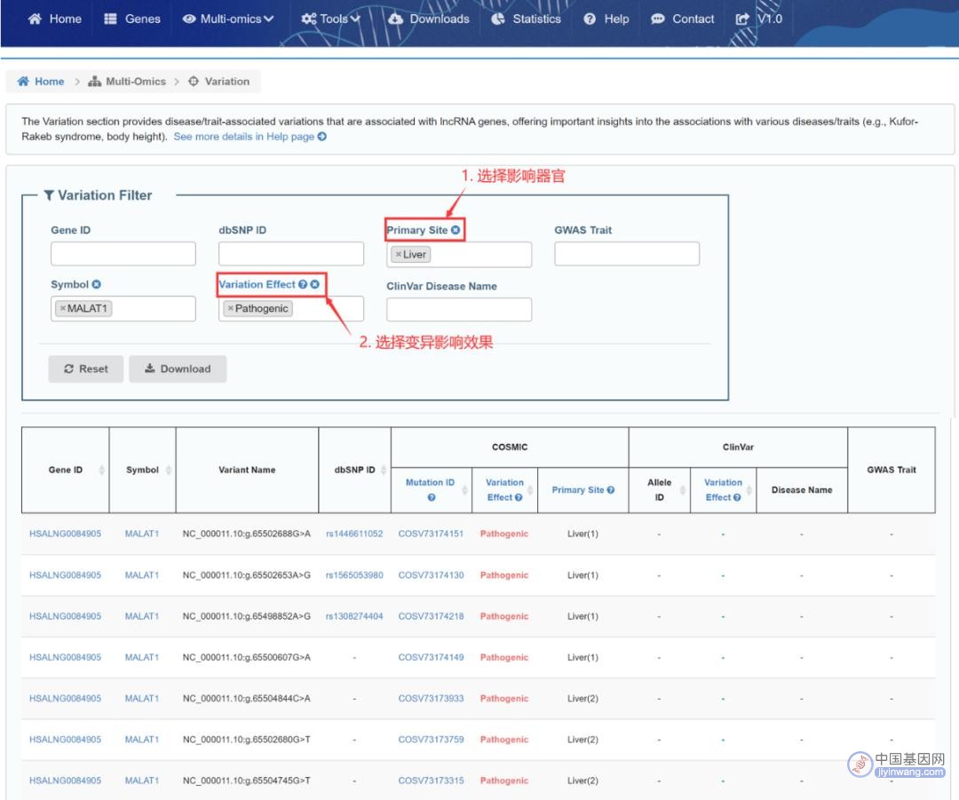The width and height of the screenshot is (959, 800).
Task: Click help icon on Primary Site table header
Action: pyautogui.click(x=611, y=490)
